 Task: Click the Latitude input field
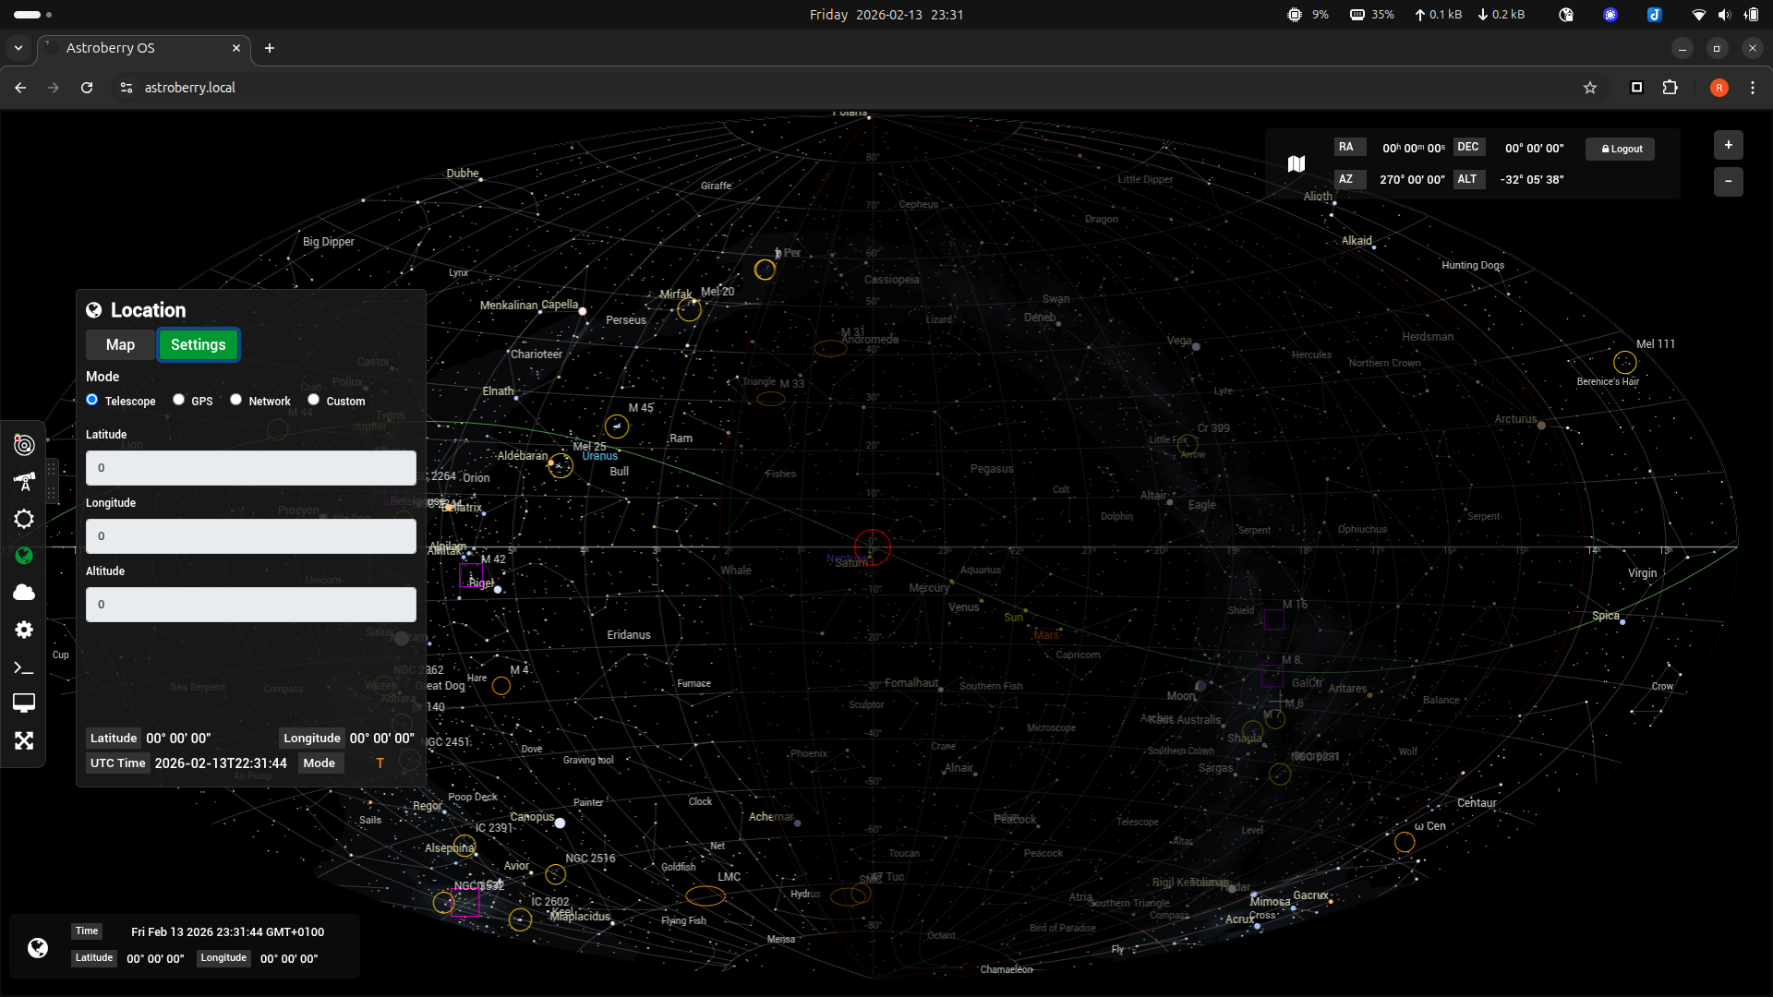[250, 468]
